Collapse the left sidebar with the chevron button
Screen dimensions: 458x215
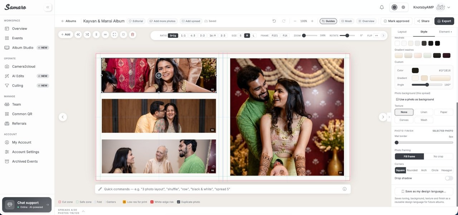click(x=48, y=7)
